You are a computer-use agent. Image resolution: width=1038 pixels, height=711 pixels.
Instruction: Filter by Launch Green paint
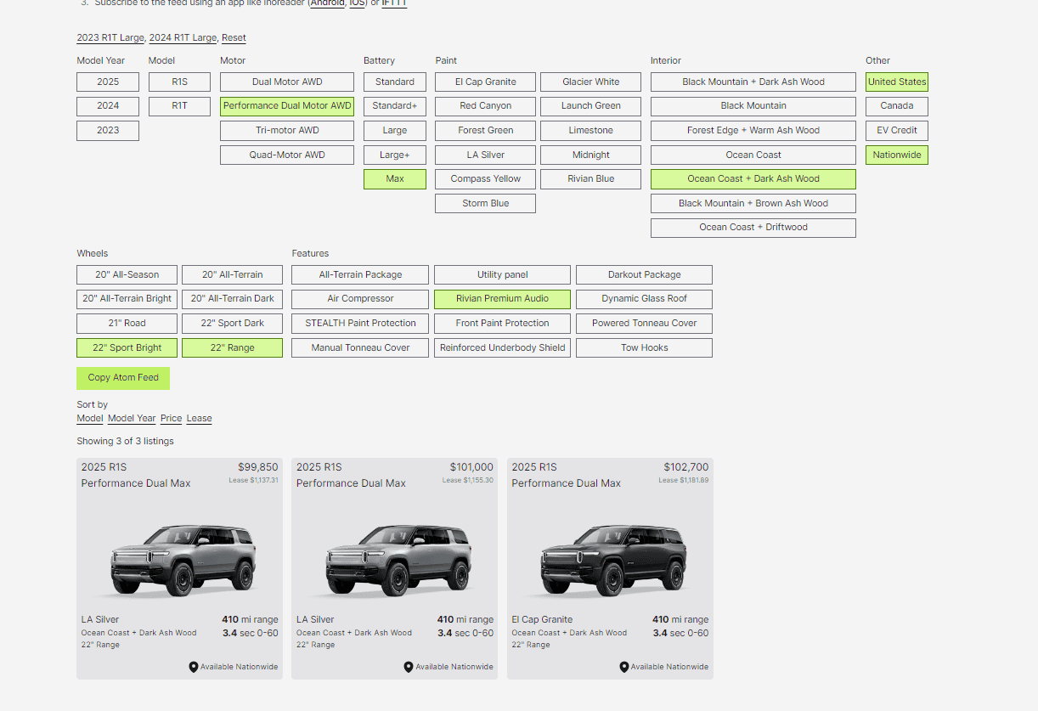pyautogui.click(x=591, y=106)
